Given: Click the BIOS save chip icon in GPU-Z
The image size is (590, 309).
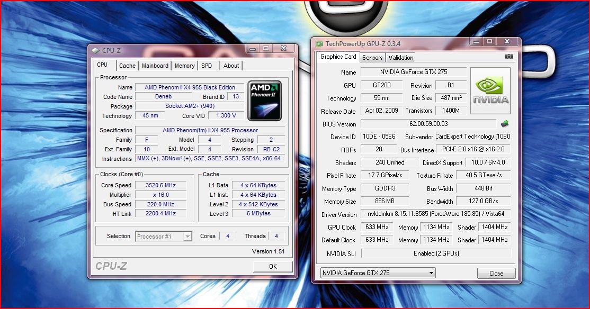Looking at the screenshot, I should (x=505, y=123).
